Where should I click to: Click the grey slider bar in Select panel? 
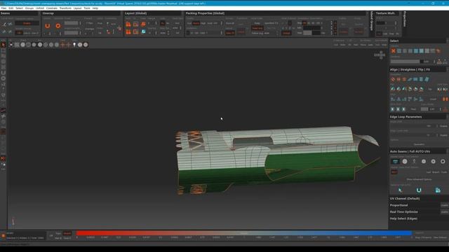click(x=406, y=62)
